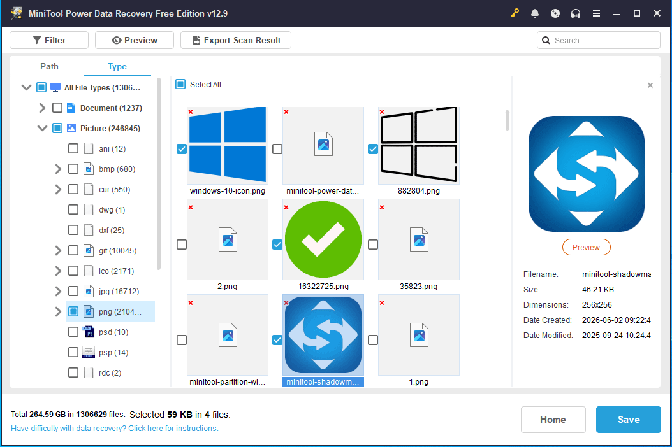
Task: Click the bootable media disc icon
Action: [555, 13]
